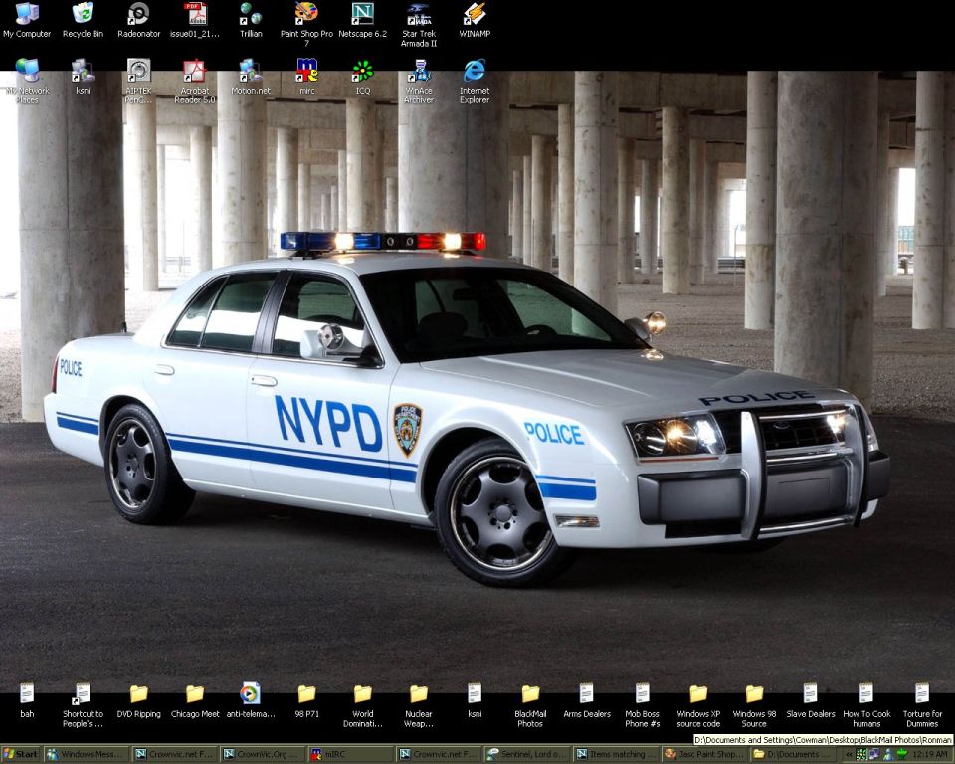Open the 98 P71 folder

click(307, 700)
